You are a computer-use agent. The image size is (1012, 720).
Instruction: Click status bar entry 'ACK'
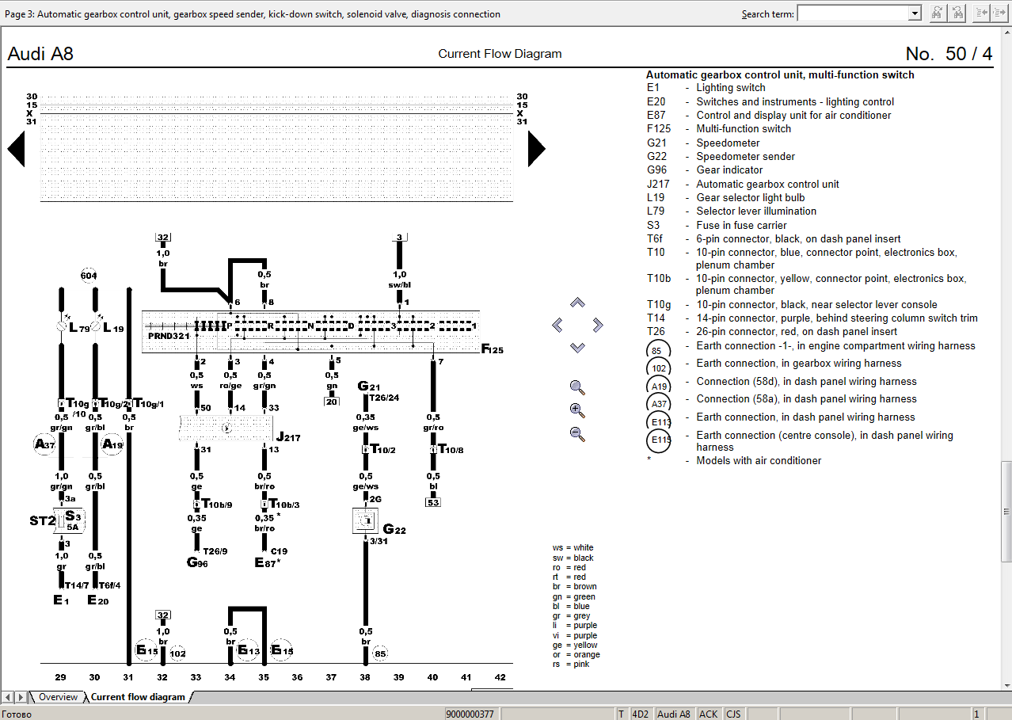pyautogui.click(x=708, y=714)
